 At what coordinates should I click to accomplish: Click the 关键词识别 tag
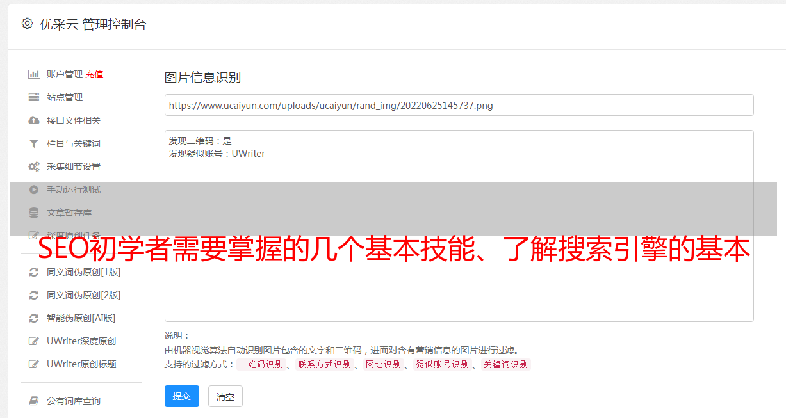[506, 364]
